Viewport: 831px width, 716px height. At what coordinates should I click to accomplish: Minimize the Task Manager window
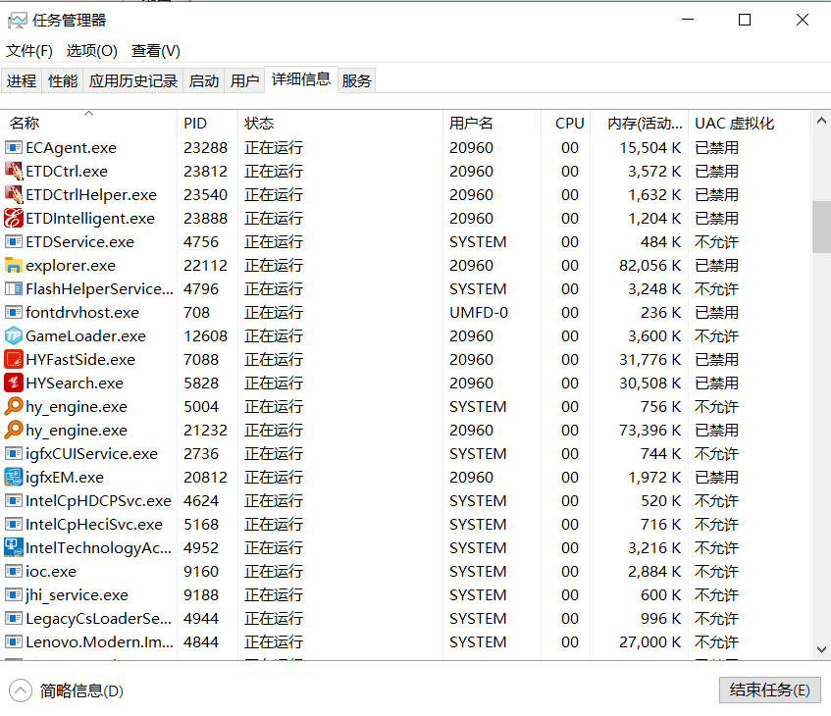coord(688,21)
